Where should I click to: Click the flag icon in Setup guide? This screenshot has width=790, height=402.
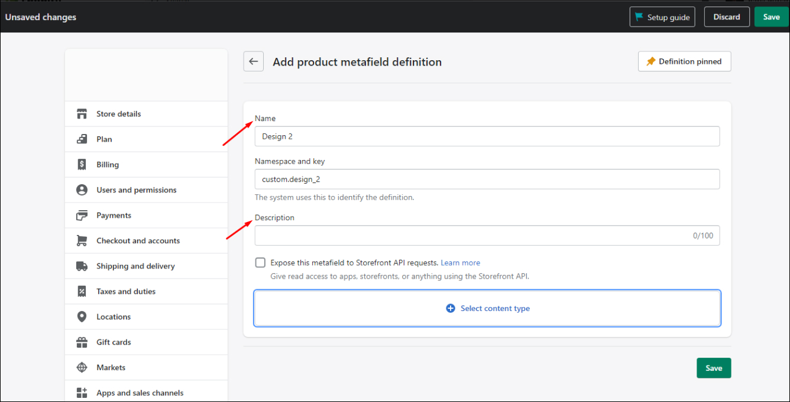(639, 17)
